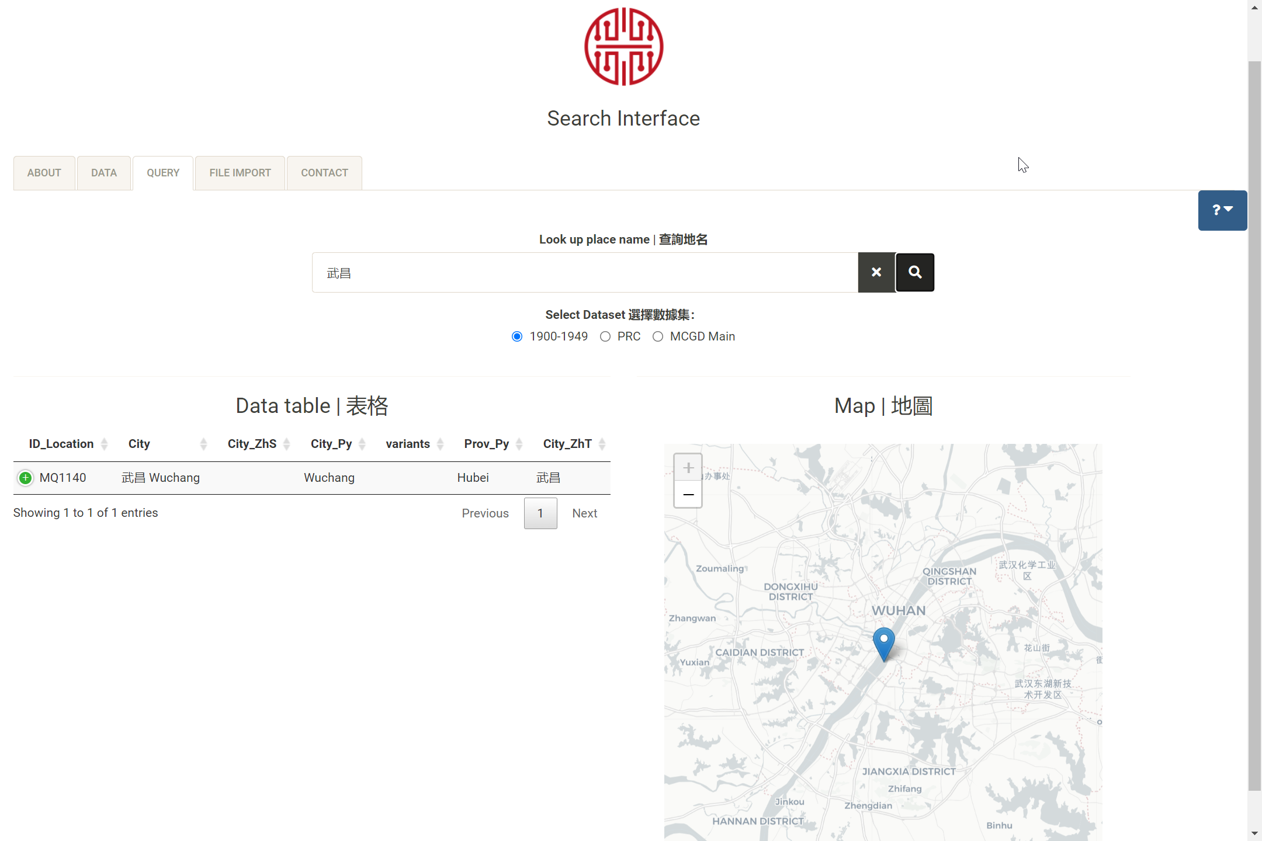Clear the search field with X button
This screenshot has width=1262, height=841.
coord(876,272)
